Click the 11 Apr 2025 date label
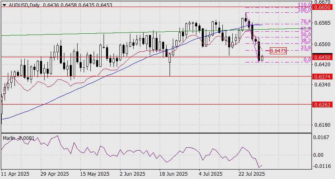Viewport: 335px width, 179px height. pos(15,174)
